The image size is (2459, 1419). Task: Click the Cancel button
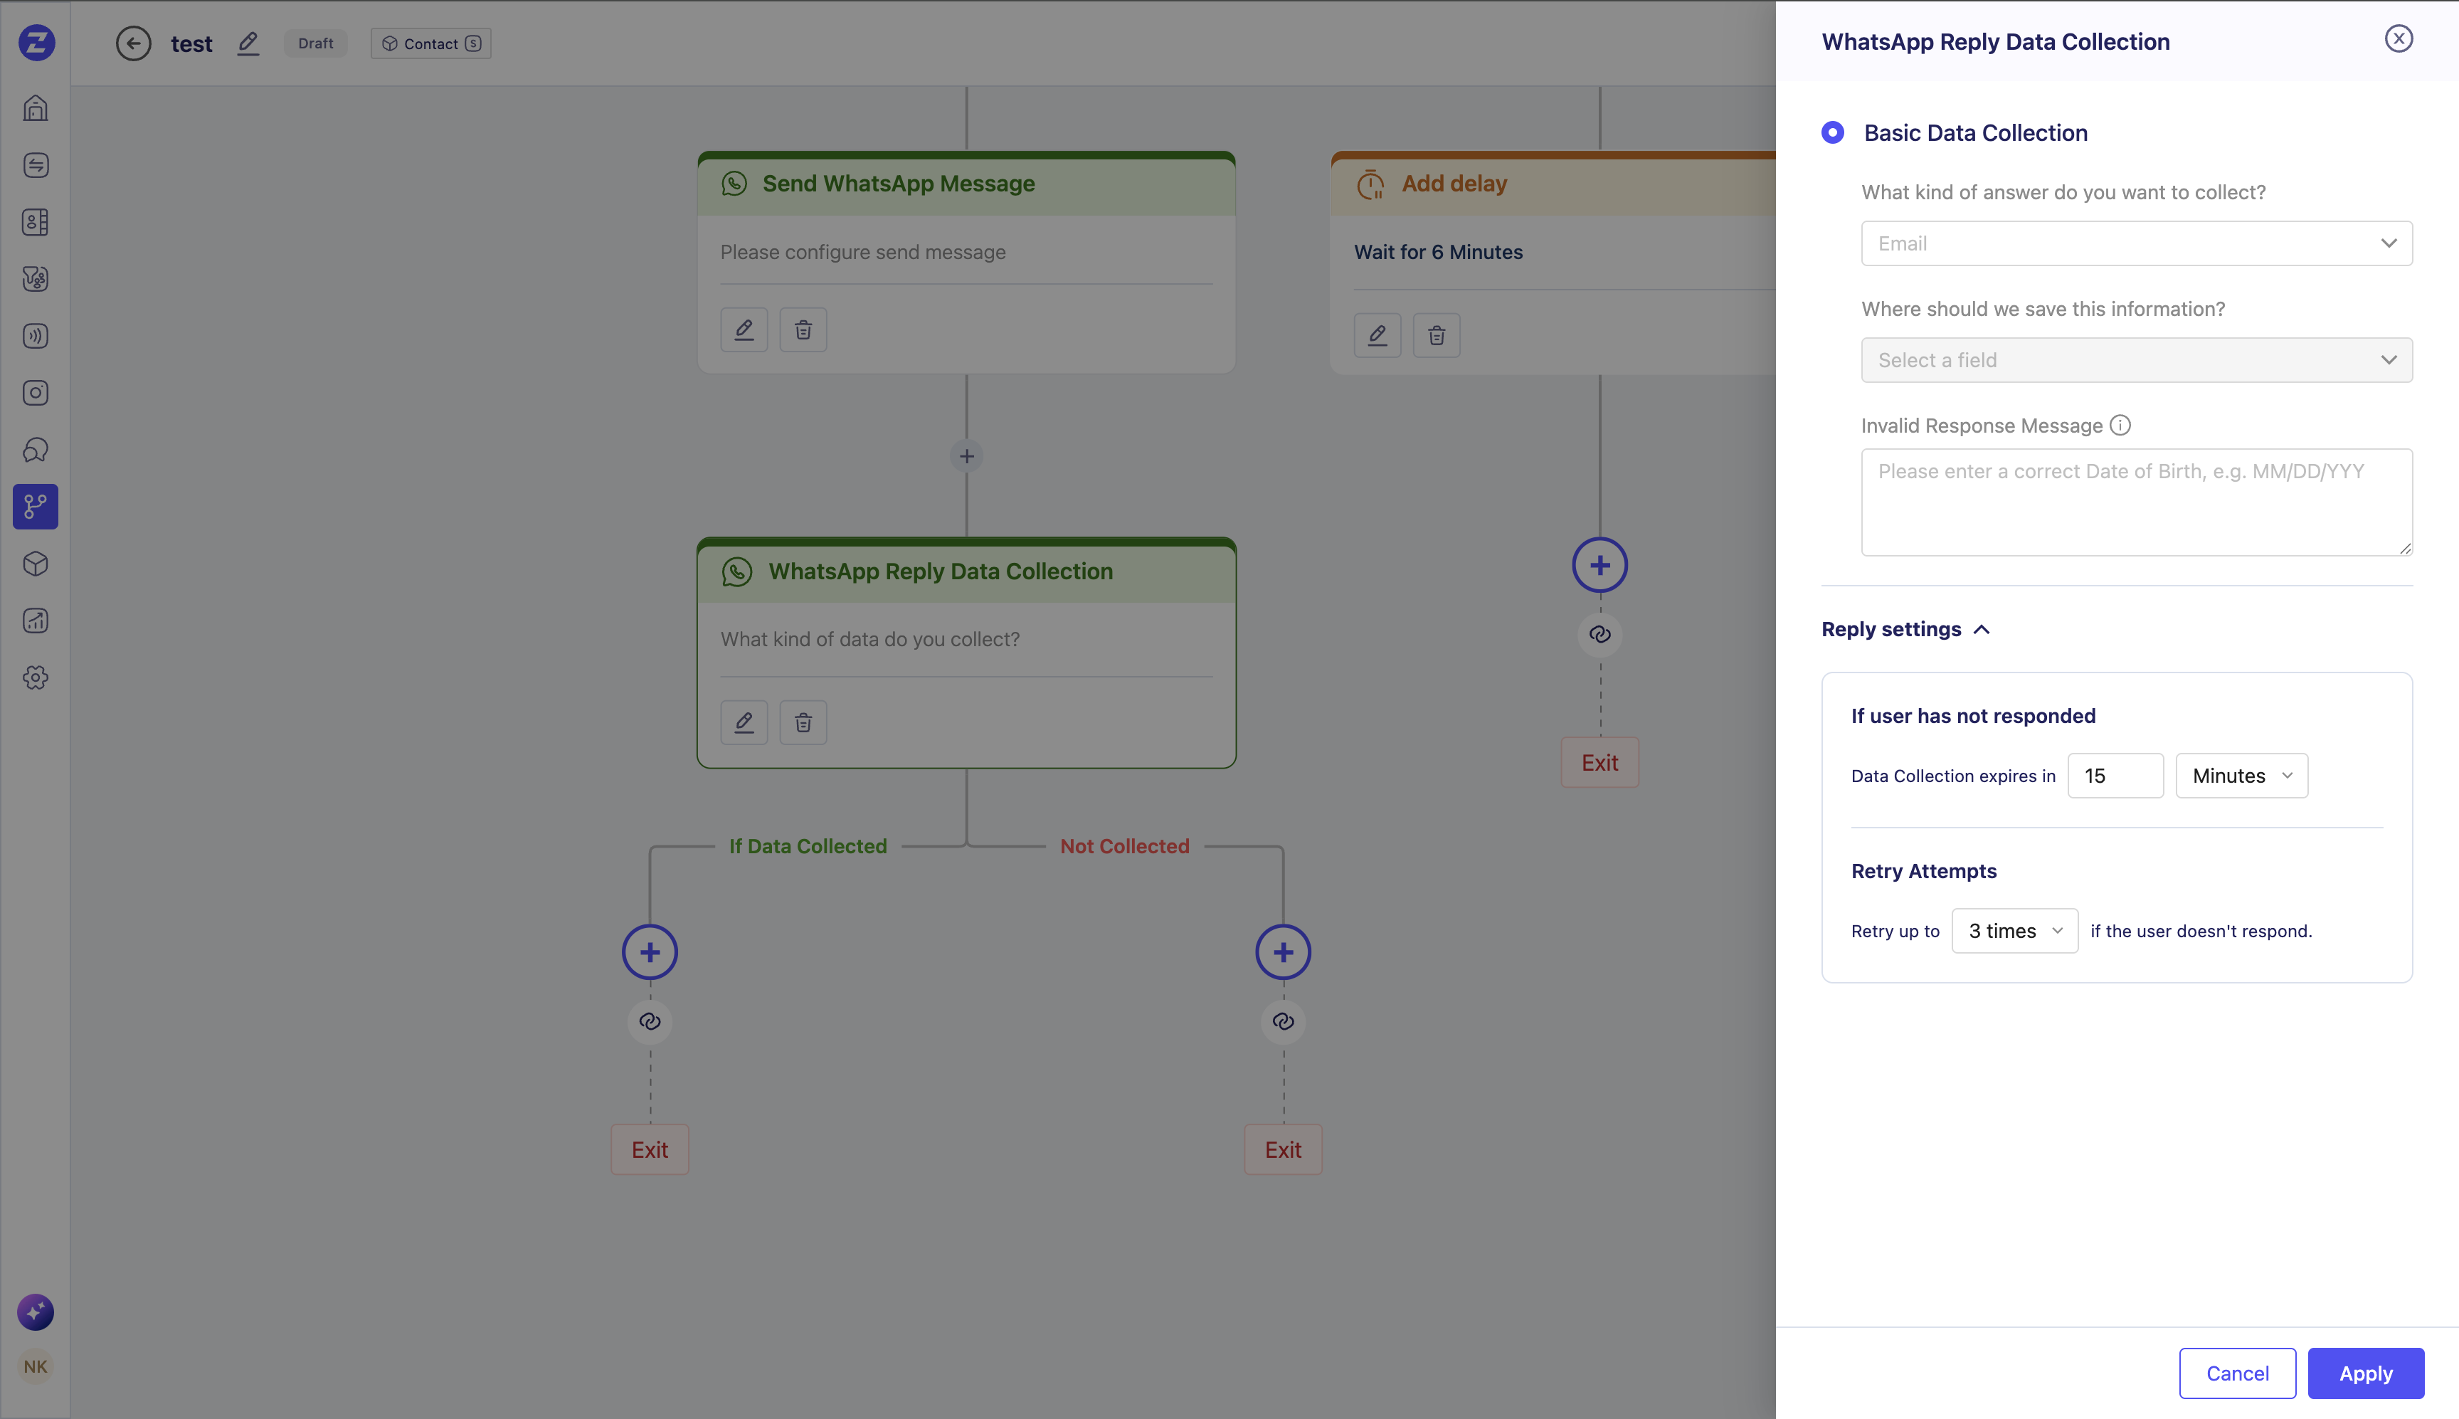pos(2237,1373)
